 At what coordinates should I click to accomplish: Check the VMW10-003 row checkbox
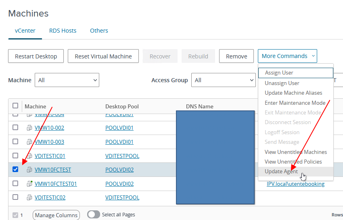click(x=15, y=141)
